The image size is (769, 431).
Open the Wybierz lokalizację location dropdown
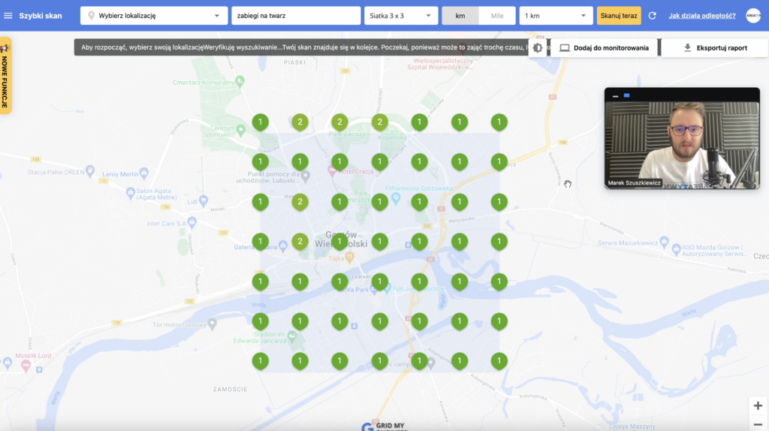[x=154, y=16]
